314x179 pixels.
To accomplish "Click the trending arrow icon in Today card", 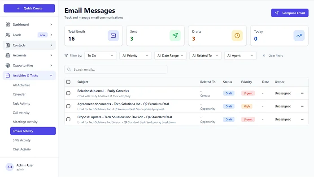I will pyautogui.click(x=299, y=35).
